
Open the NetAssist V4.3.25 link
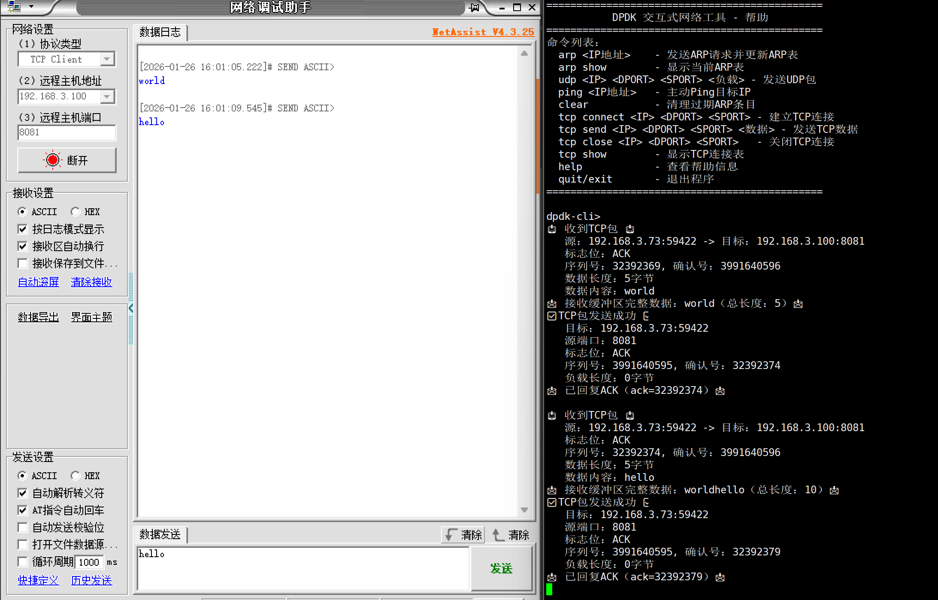point(483,32)
